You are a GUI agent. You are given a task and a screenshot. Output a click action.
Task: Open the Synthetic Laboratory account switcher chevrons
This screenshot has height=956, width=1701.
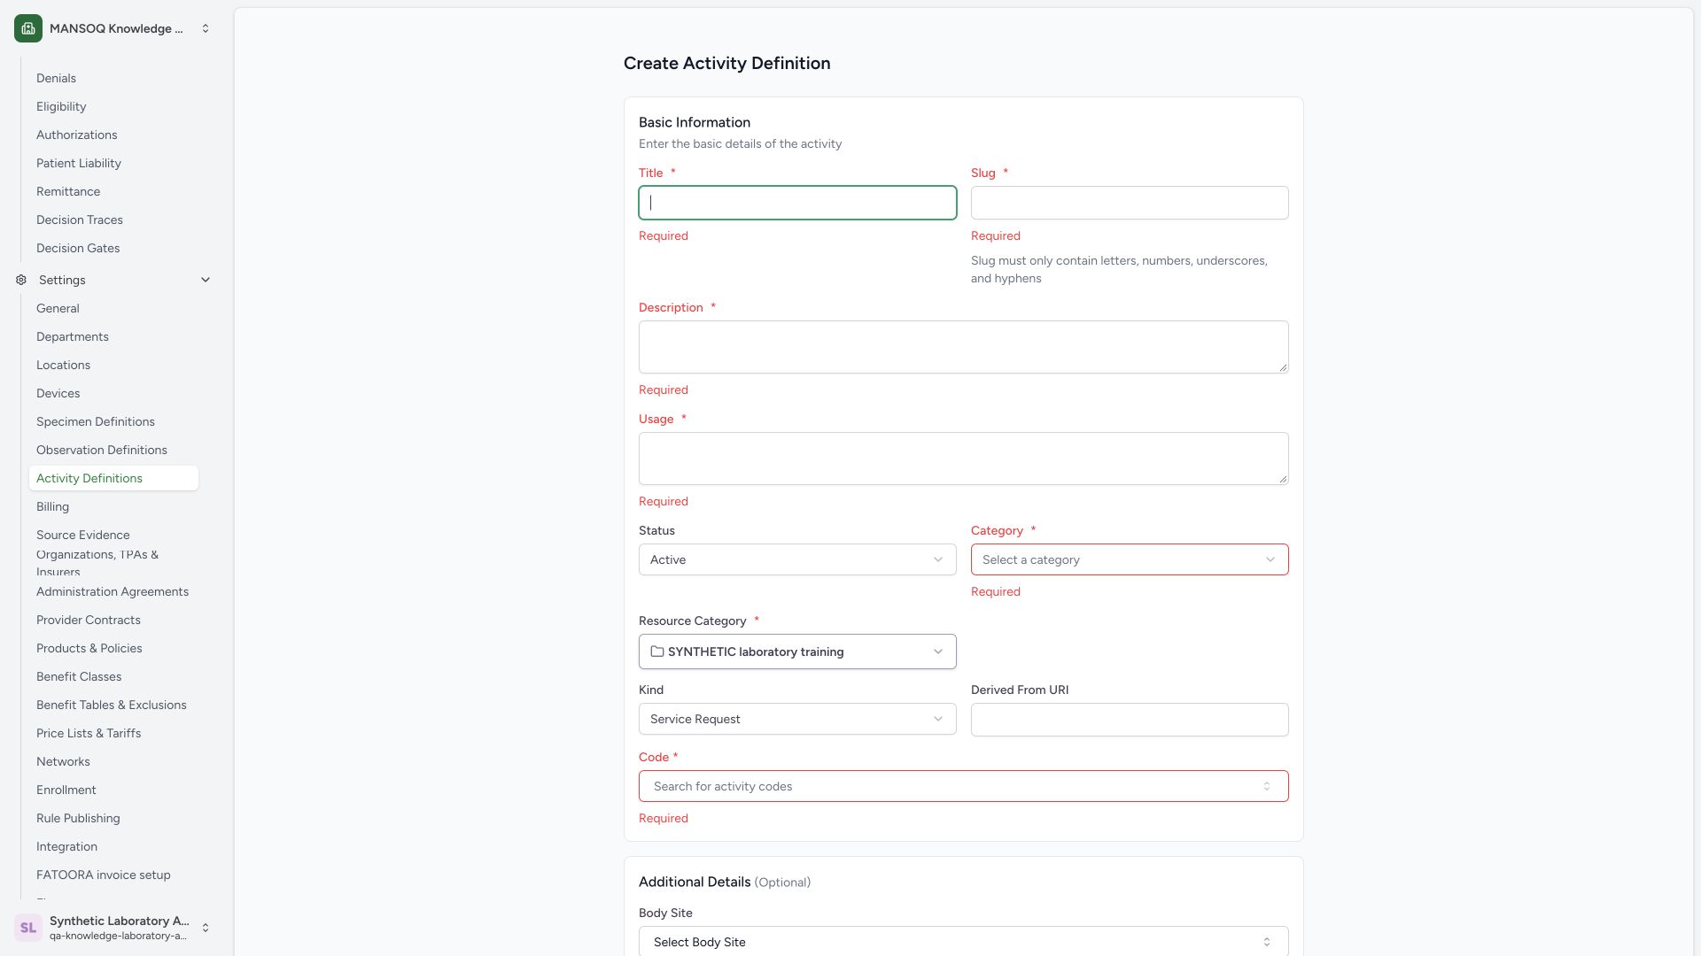tap(206, 928)
